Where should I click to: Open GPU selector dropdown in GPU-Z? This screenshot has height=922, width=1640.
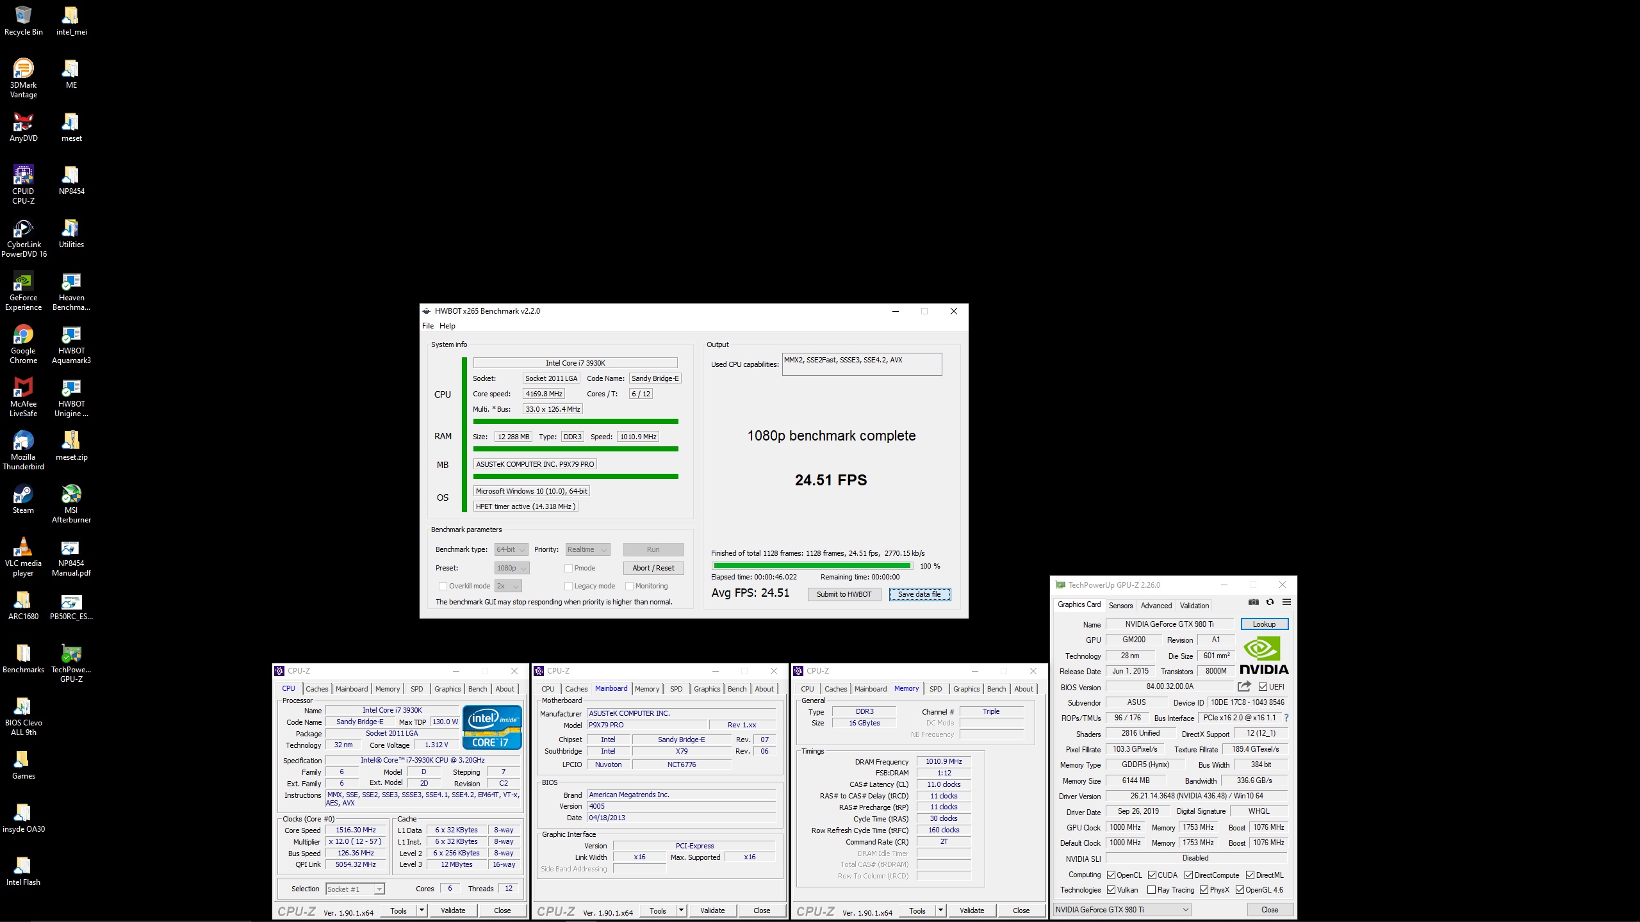click(x=1122, y=909)
